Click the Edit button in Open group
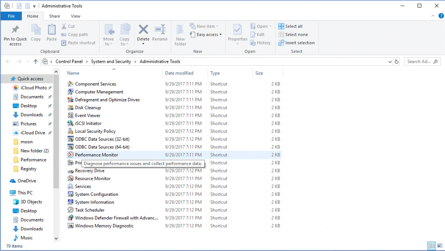This screenshot has height=251, width=445. click(257, 35)
